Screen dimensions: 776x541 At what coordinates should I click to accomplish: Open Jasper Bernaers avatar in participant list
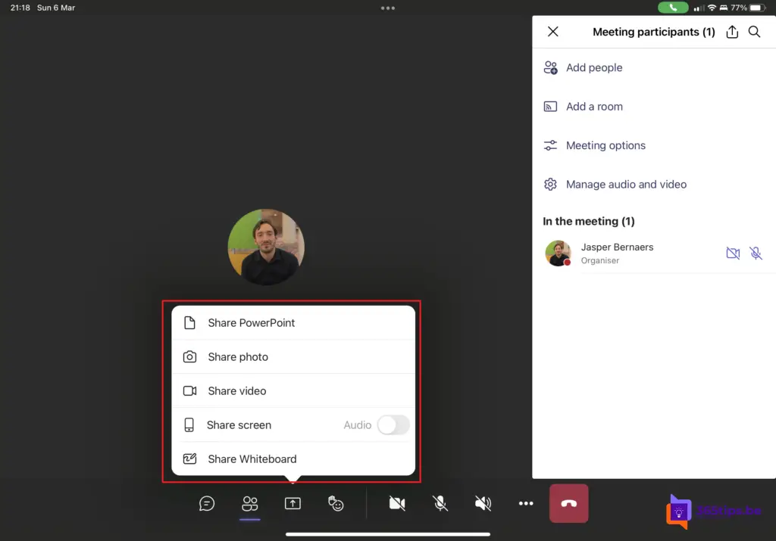[559, 253]
